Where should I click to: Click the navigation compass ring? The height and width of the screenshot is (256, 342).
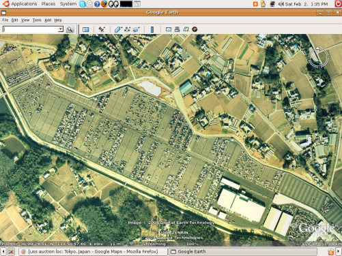(x=318, y=57)
